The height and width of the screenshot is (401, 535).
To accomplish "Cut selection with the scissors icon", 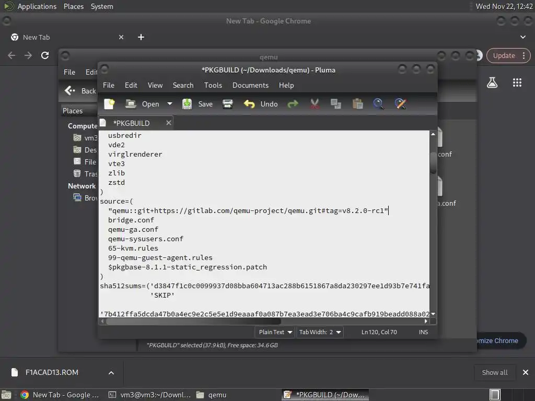I will pyautogui.click(x=315, y=104).
